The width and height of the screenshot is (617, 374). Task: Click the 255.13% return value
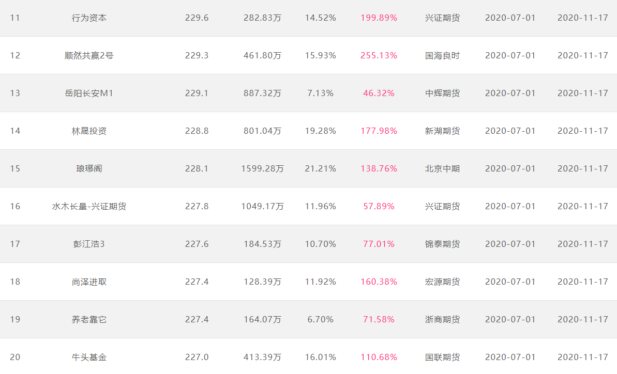[x=379, y=56]
